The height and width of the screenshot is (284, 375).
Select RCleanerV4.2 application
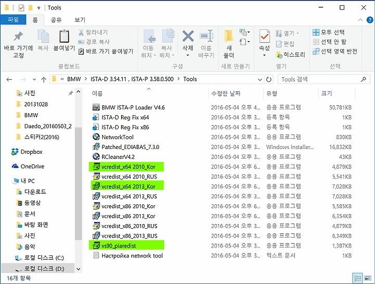[114, 157]
